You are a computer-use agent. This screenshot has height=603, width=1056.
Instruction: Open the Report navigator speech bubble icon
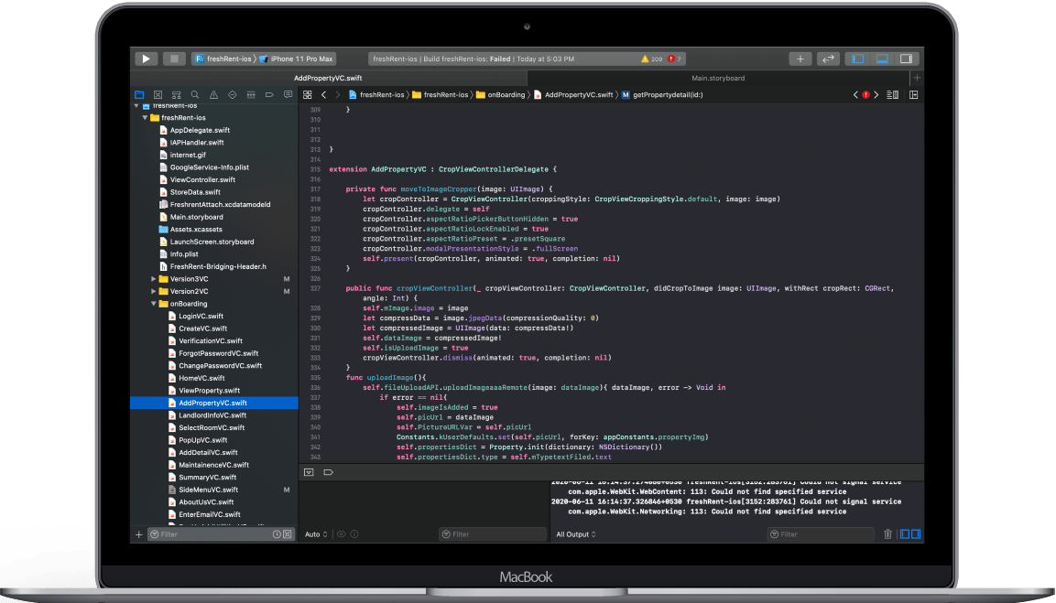[x=288, y=94]
